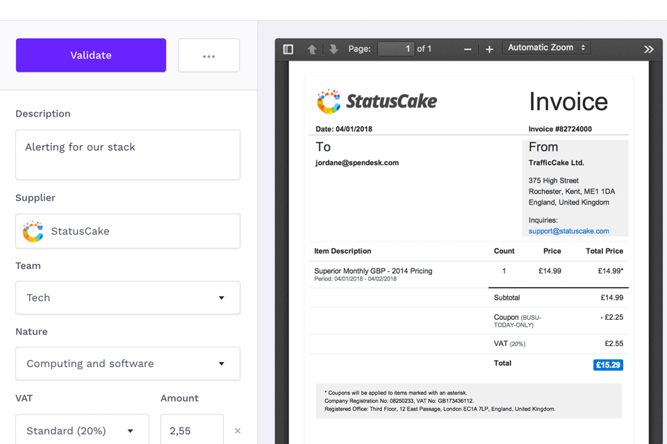This screenshot has width=667, height=444.
Task: Click the highlighted total £15.29
Action: coord(609,365)
